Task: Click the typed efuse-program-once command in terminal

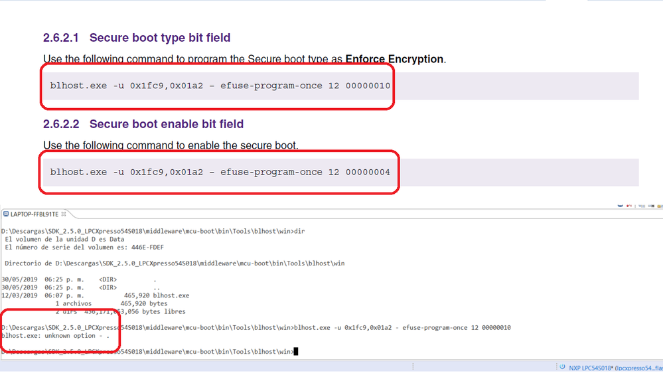Action: 402,328
